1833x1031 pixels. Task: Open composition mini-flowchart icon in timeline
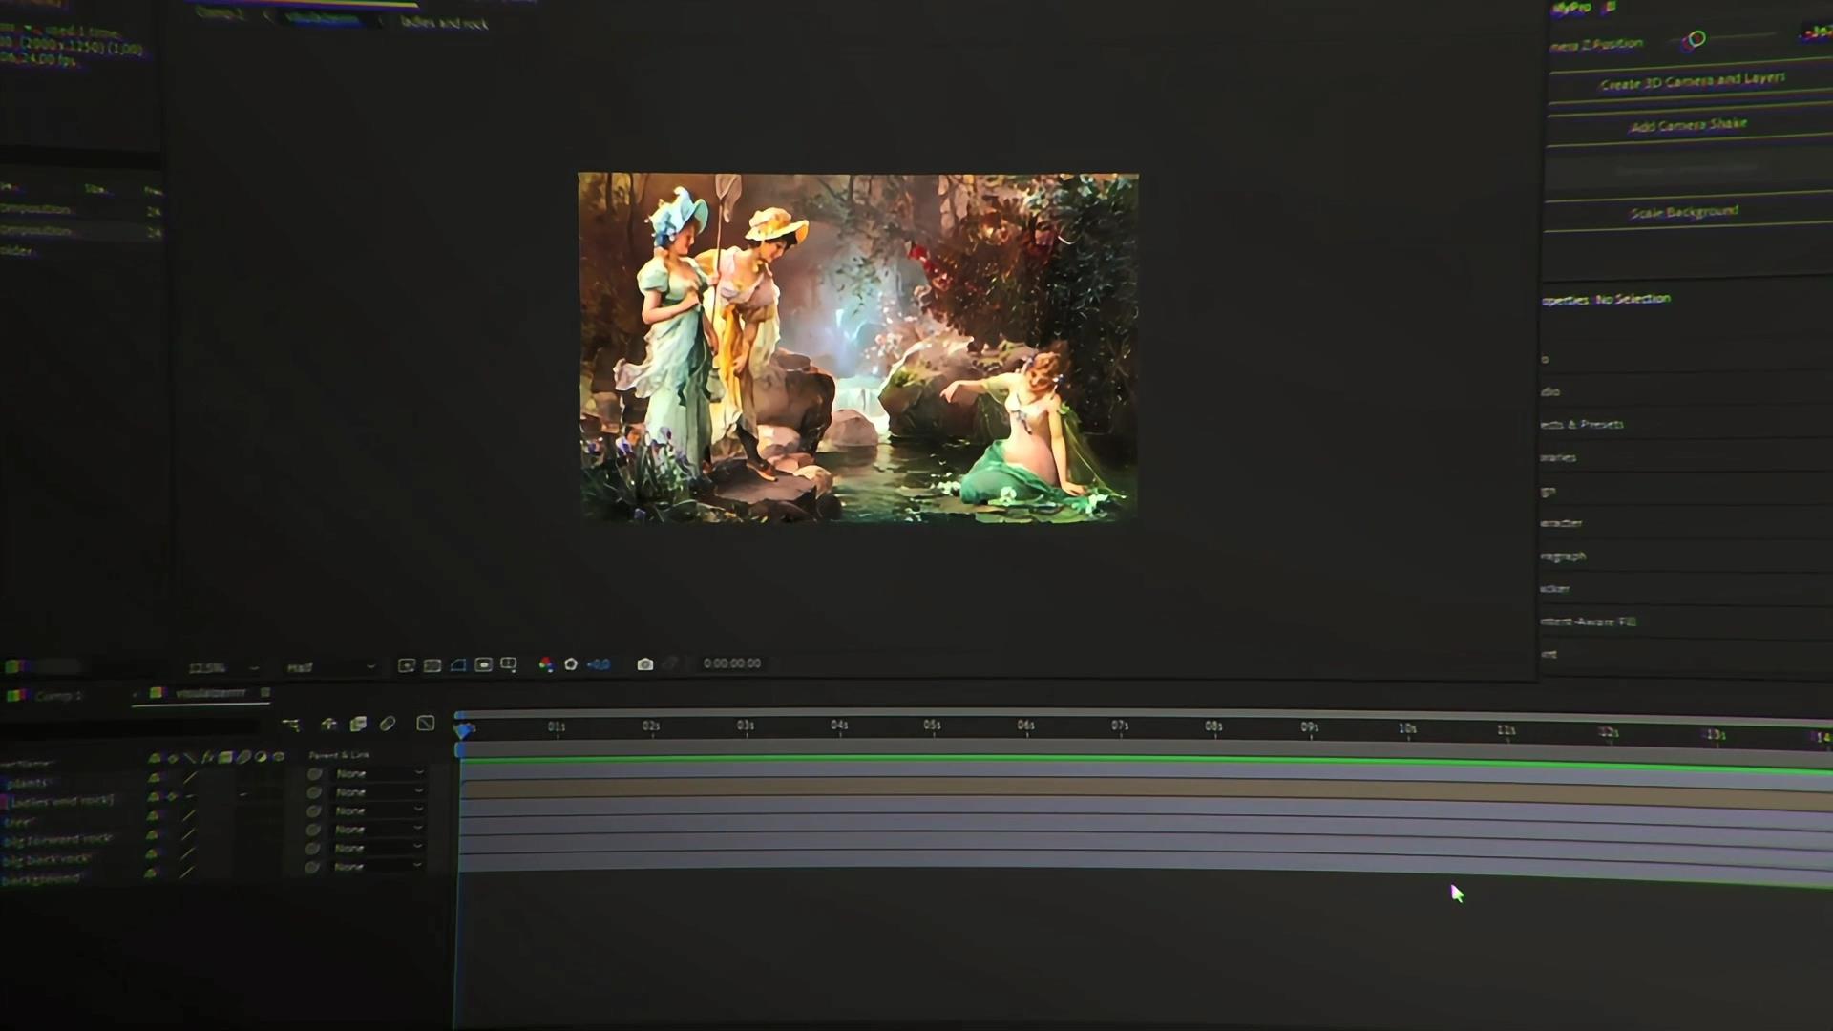(291, 725)
